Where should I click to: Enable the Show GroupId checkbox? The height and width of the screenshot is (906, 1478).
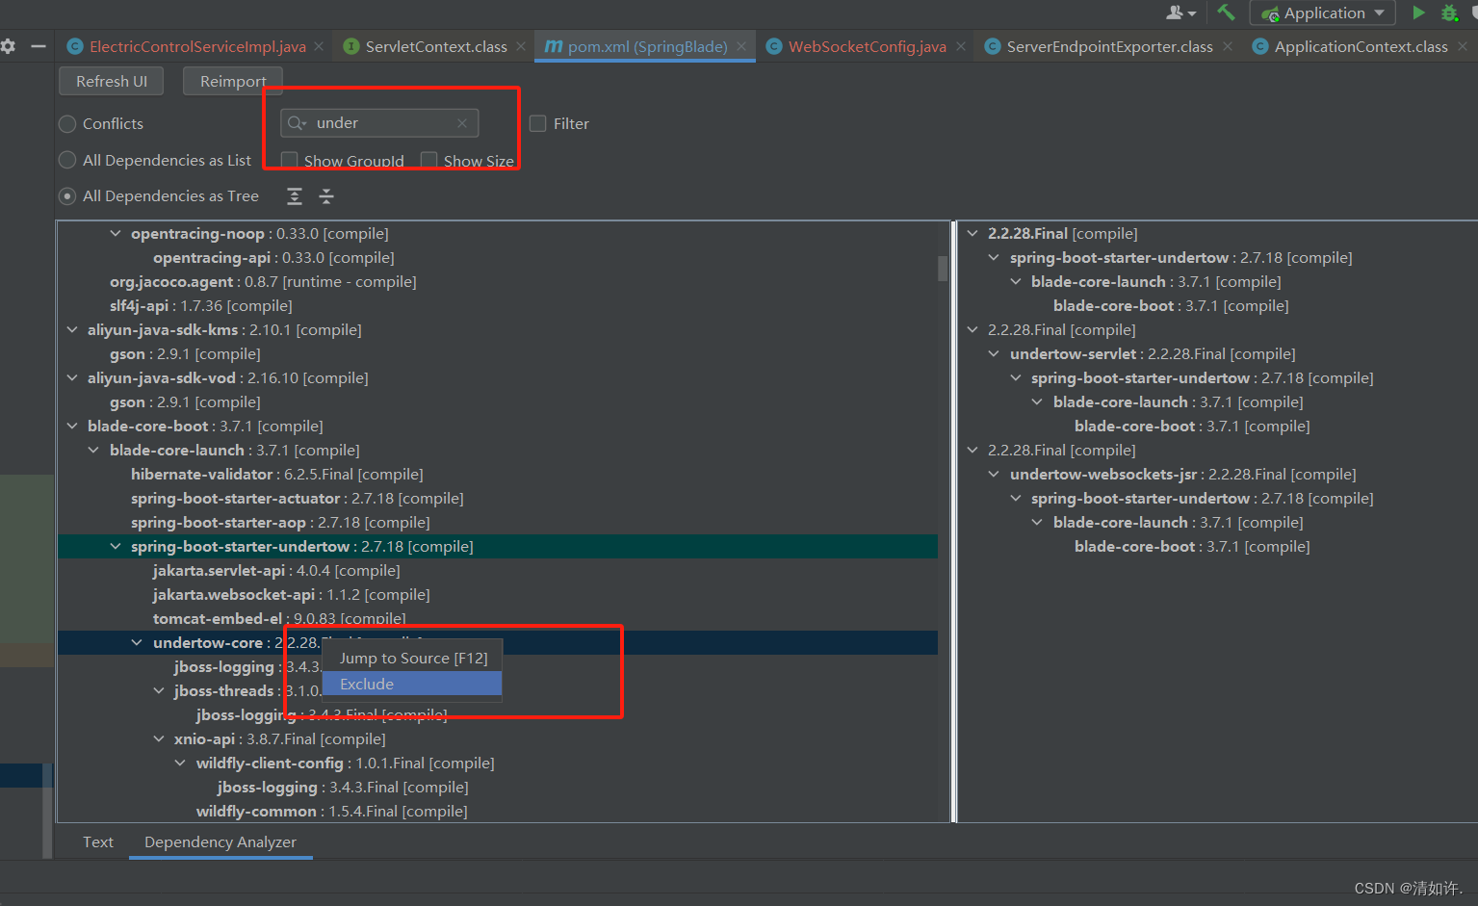289,159
